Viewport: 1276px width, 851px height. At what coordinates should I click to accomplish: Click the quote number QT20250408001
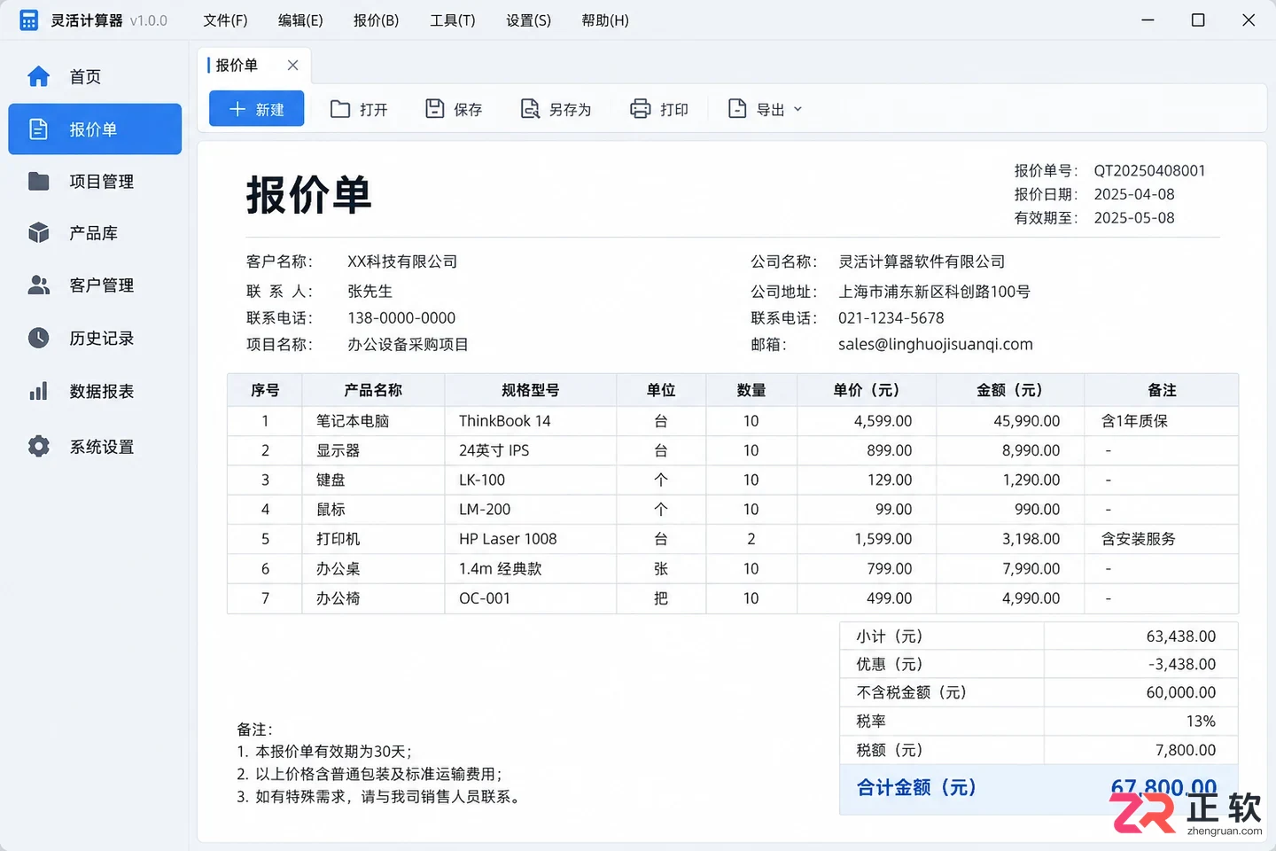point(1149,170)
